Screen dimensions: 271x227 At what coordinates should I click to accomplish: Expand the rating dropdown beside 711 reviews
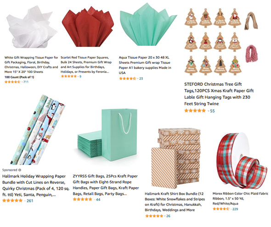coord(22,82)
